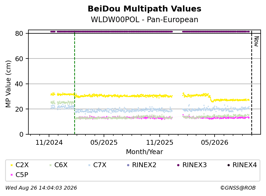The height and width of the screenshot is (196, 266).
Task: Click the 60 y-axis tick label
Action: tap(19, 59)
